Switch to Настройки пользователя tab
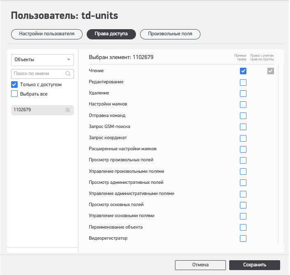 [47, 34]
